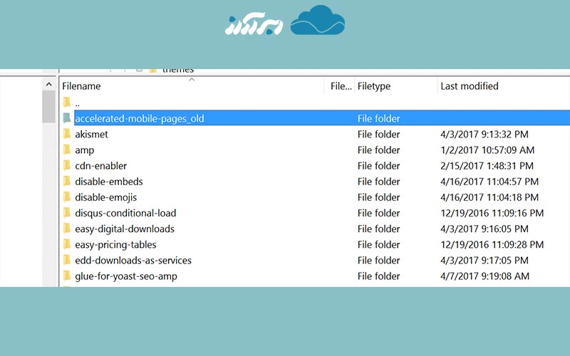Click the File size column header
Image resolution: width=570 pixels, height=356 pixels.
[x=341, y=86]
